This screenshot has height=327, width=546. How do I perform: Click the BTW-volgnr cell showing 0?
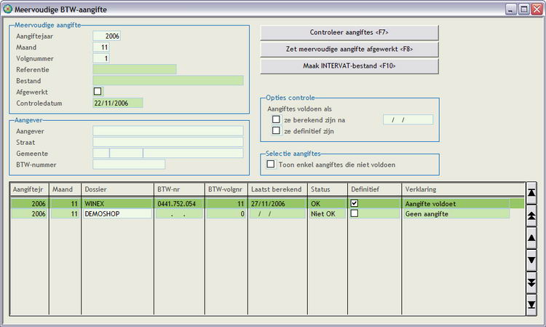pyautogui.click(x=226, y=213)
